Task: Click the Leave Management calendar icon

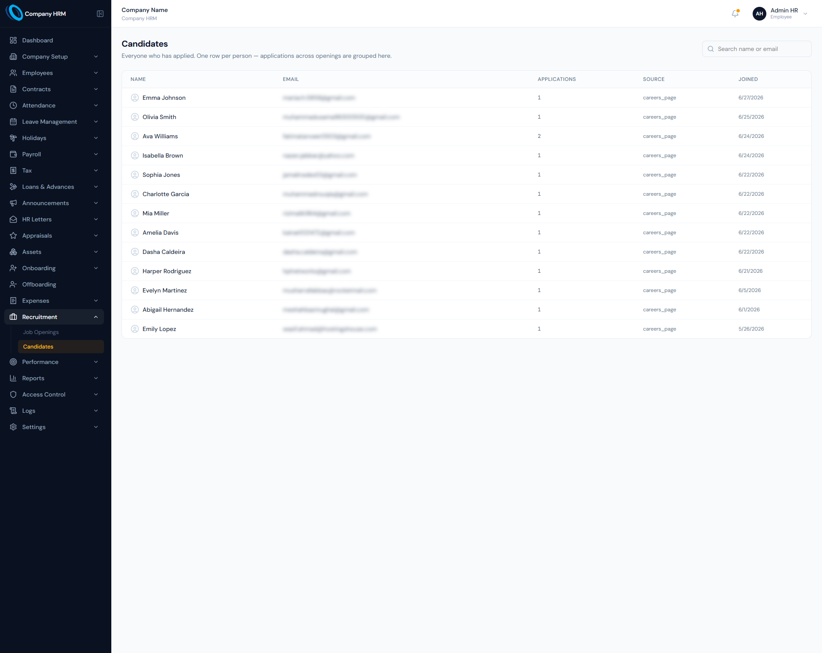Action: click(x=13, y=122)
